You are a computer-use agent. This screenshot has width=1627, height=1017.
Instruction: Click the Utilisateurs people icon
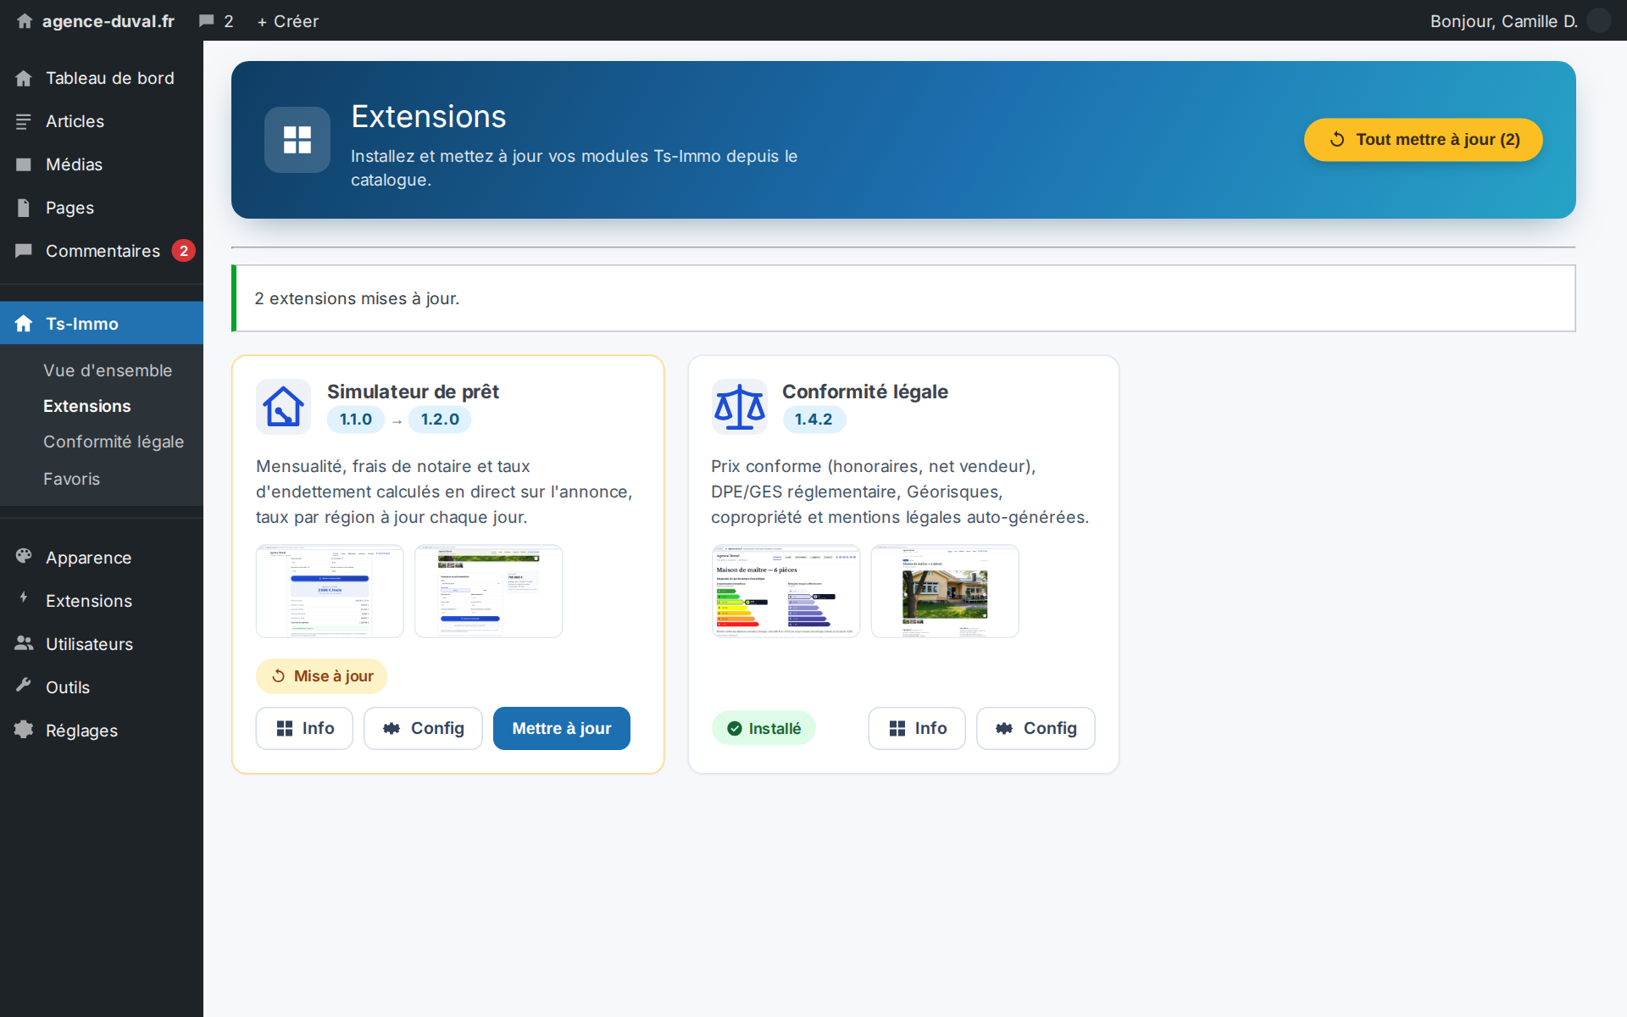pos(24,643)
